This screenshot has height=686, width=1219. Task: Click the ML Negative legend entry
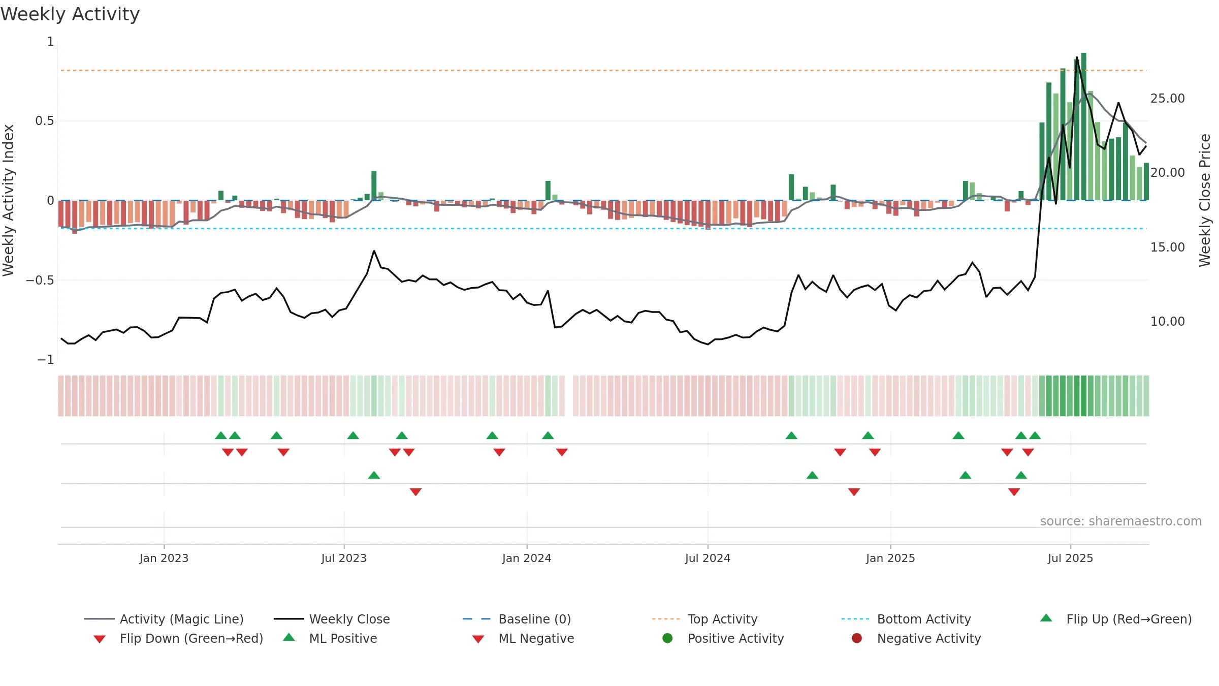(x=523, y=638)
